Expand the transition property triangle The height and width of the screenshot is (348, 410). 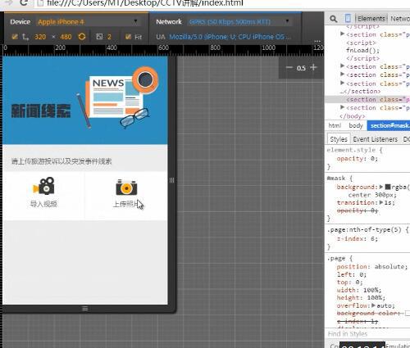click(381, 202)
